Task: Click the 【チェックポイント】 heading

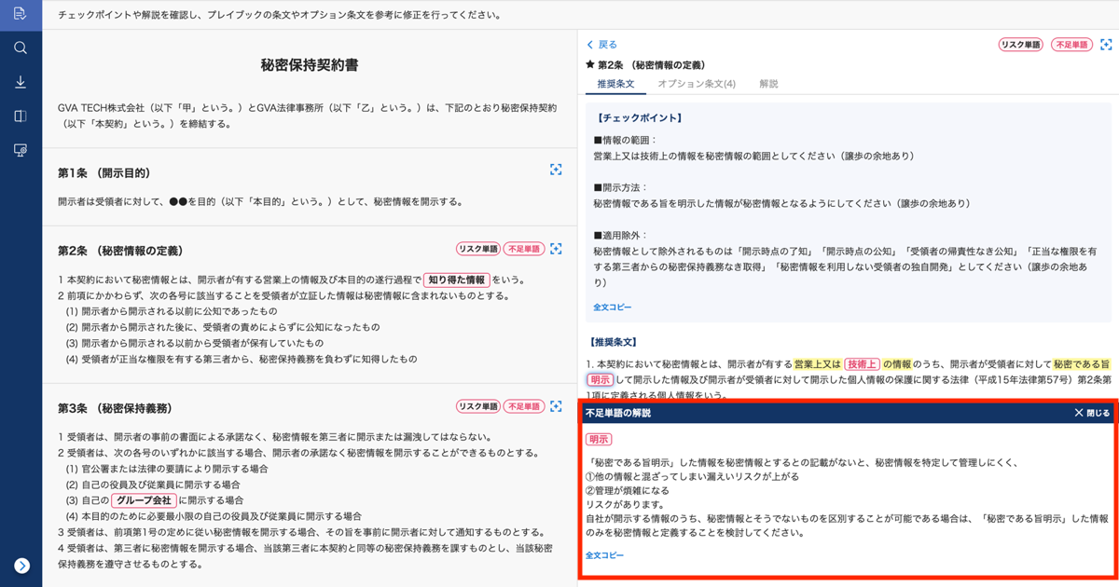Action: click(x=639, y=118)
